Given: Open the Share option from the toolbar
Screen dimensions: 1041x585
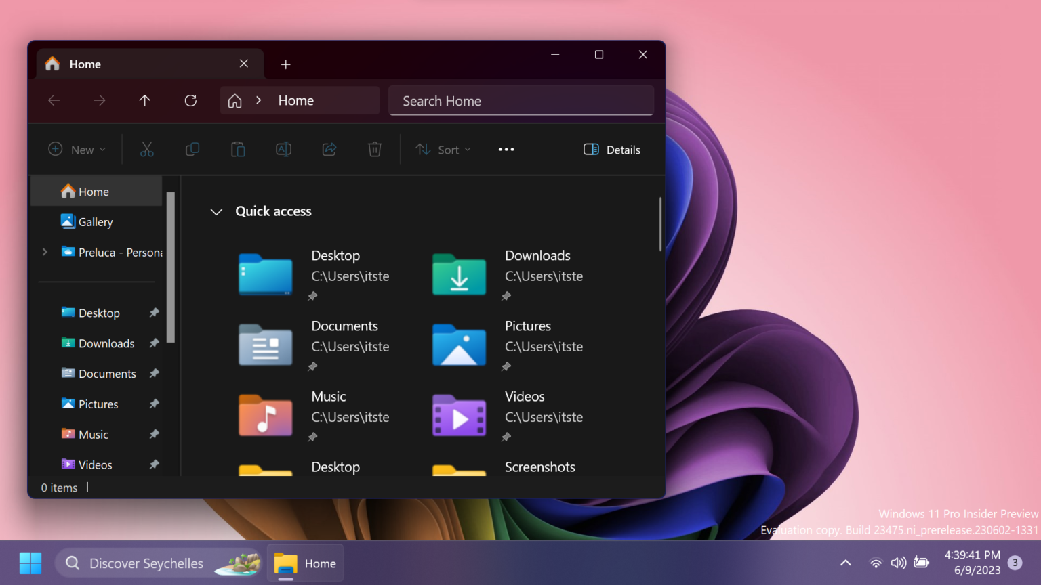Looking at the screenshot, I should [329, 149].
